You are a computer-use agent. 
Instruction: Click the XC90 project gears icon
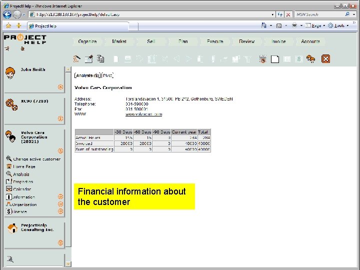pyautogui.click(x=11, y=104)
